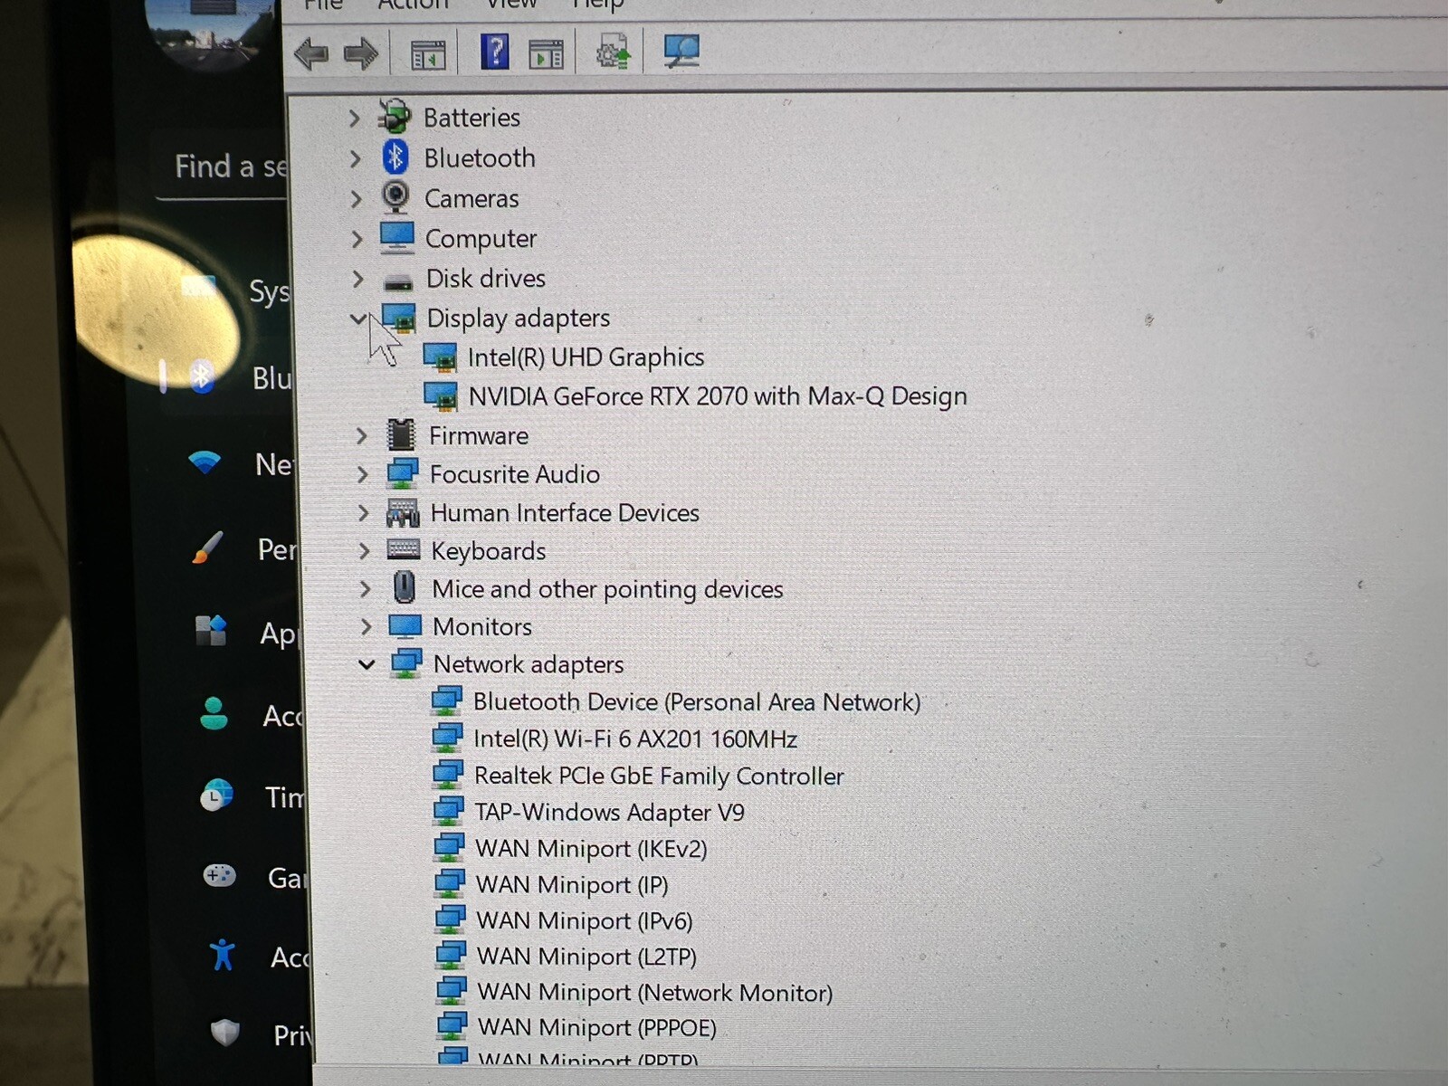Select NVIDIA GeForce RTX 2070 with Max-Q Design
The height and width of the screenshot is (1086, 1448).
718,396
